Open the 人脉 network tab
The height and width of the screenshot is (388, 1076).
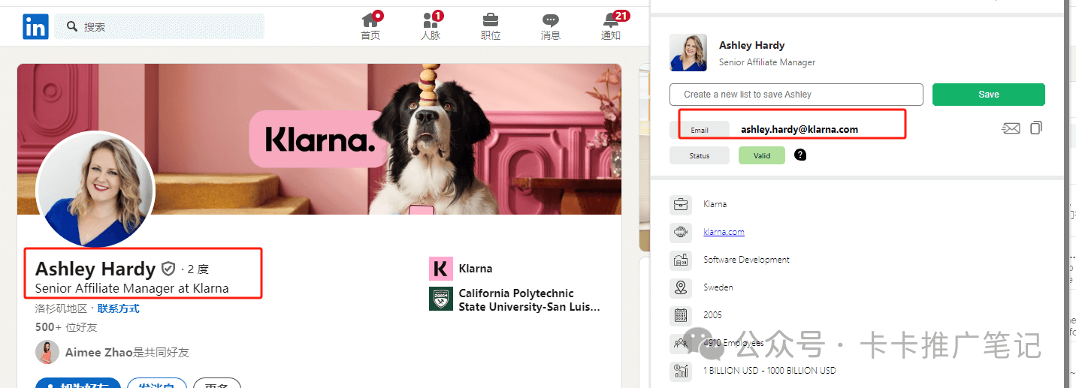[x=431, y=26]
